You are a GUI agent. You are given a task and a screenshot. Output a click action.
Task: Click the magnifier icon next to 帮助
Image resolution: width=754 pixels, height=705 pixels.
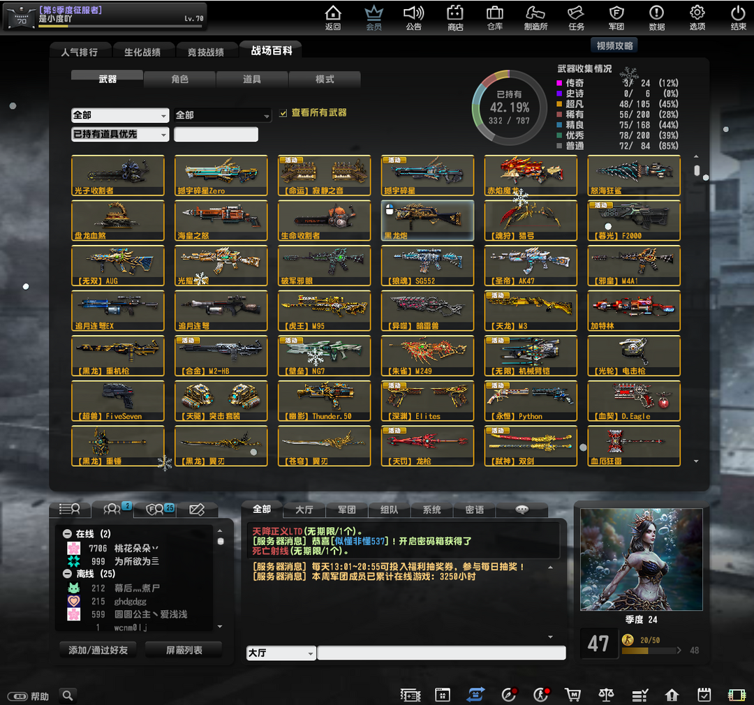click(x=68, y=695)
